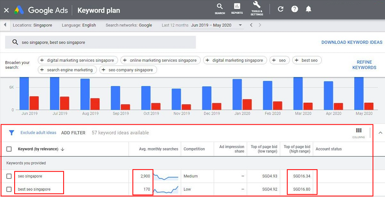Collapse the side panel with left arrow
This screenshot has height=197, width=385.
click(5, 25)
